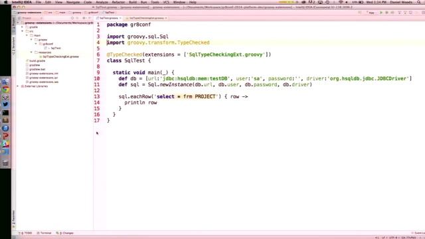Image resolution: width=425 pixels, height=239 pixels.
Task: Select groovy-extensions.ipr in project tree
Action: pos(44,78)
